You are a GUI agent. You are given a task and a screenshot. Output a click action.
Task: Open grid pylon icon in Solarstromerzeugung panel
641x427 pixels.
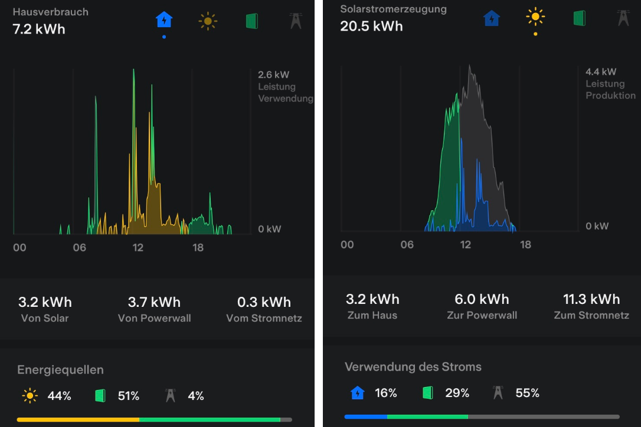[623, 18]
